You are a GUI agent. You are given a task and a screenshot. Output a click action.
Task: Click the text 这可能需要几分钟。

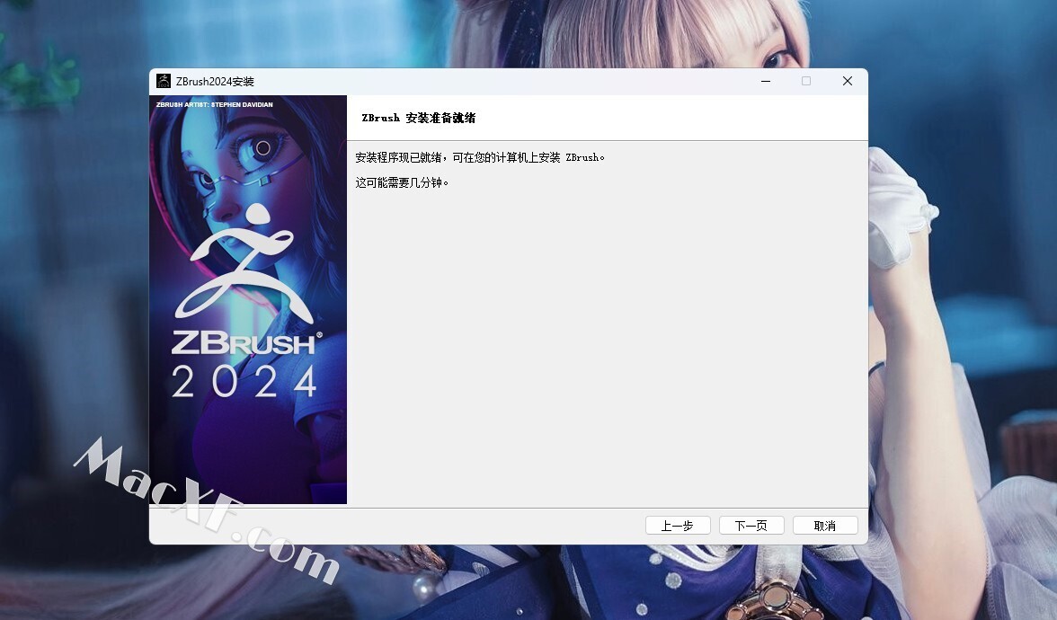click(402, 182)
